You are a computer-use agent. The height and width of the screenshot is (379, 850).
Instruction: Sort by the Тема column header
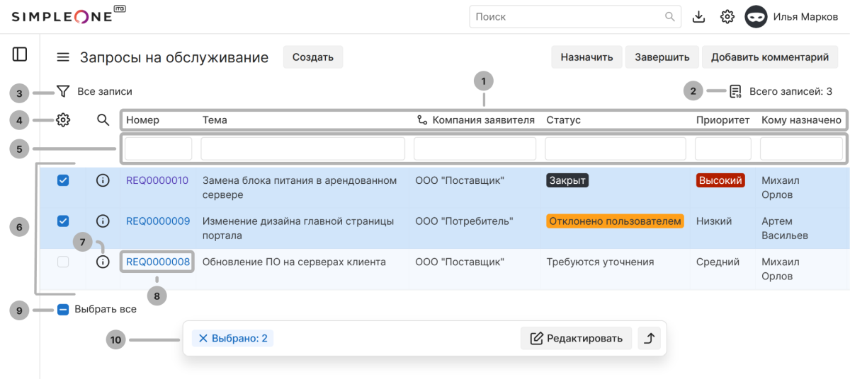pos(215,120)
